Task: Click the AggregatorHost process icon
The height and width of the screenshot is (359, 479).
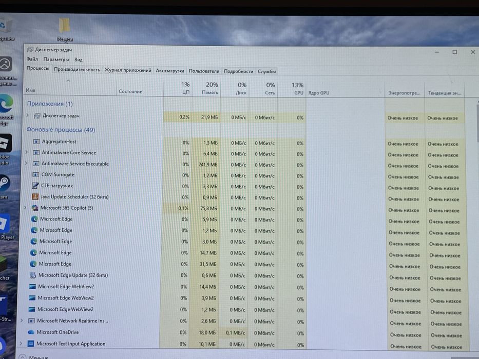Action: coord(36,142)
